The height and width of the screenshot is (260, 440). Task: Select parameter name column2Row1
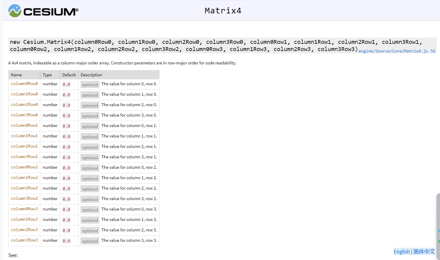point(24,146)
